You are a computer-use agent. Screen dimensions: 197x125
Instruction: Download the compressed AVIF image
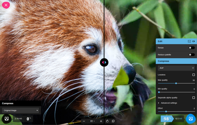190,118
